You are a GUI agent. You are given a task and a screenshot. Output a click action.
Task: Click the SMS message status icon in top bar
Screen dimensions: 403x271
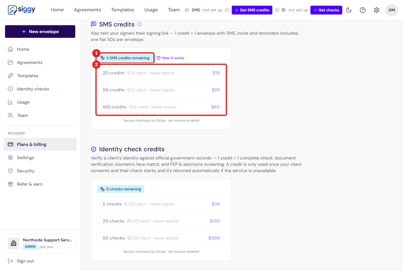coord(187,10)
